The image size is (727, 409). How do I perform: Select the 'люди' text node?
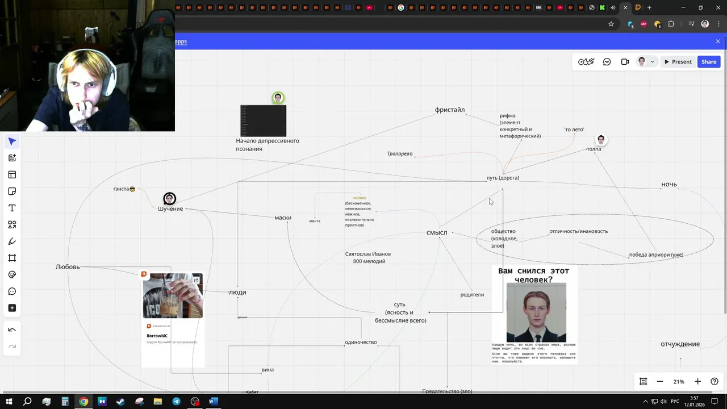[x=237, y=292]
